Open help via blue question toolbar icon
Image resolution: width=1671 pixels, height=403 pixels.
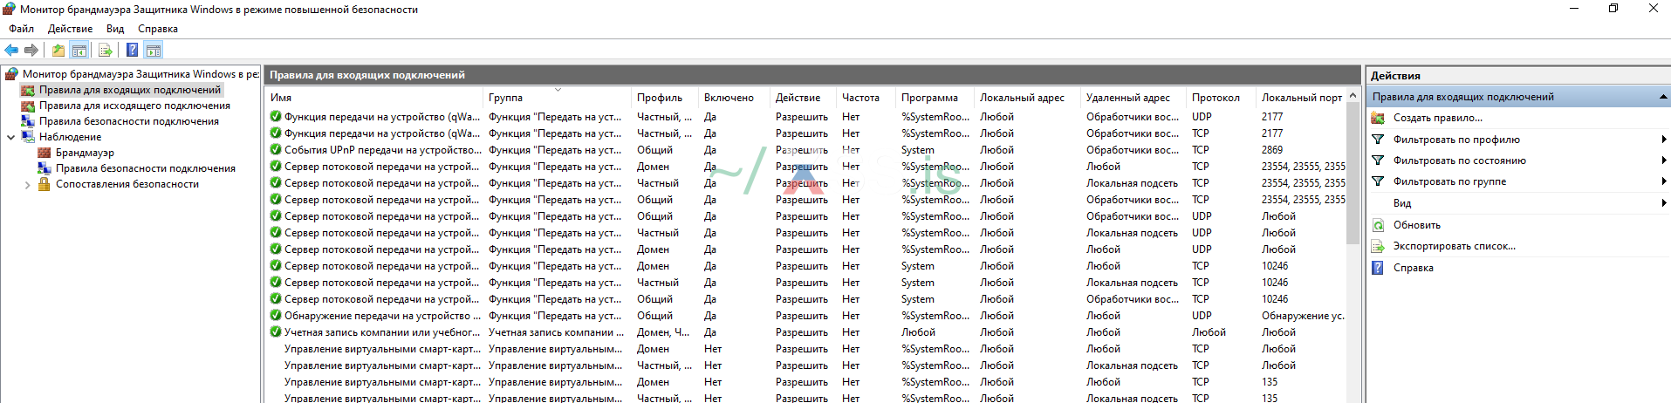point(132,50)
